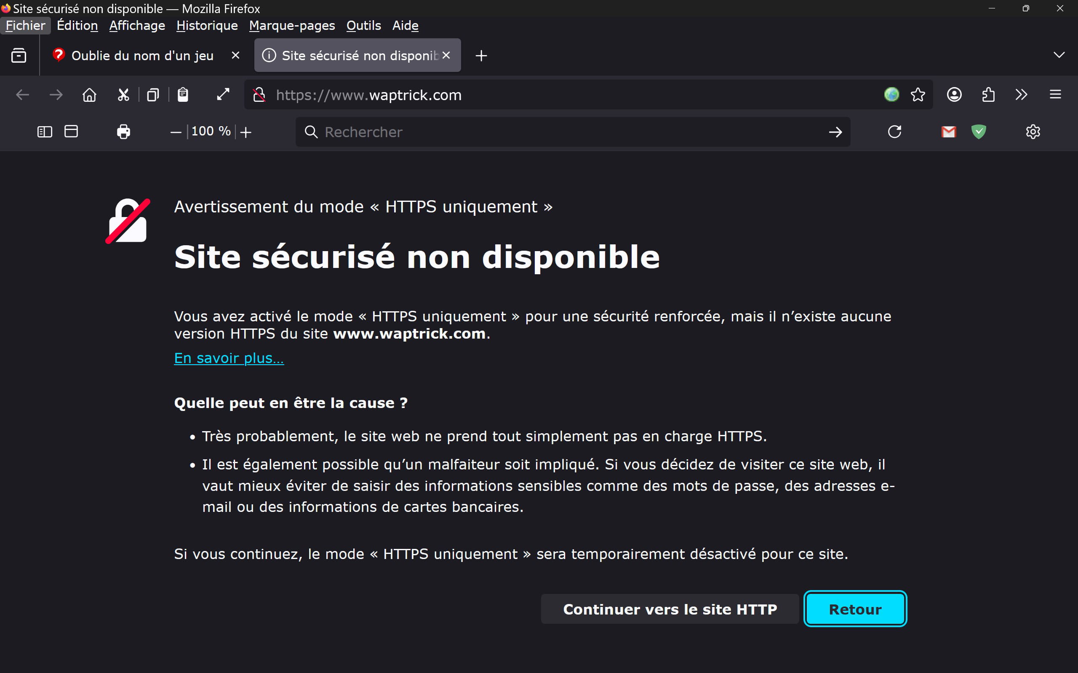Open the Gmail extension icon
Image resolution: width=1078 pixels, height=673 pixels.
coord(949,132)
